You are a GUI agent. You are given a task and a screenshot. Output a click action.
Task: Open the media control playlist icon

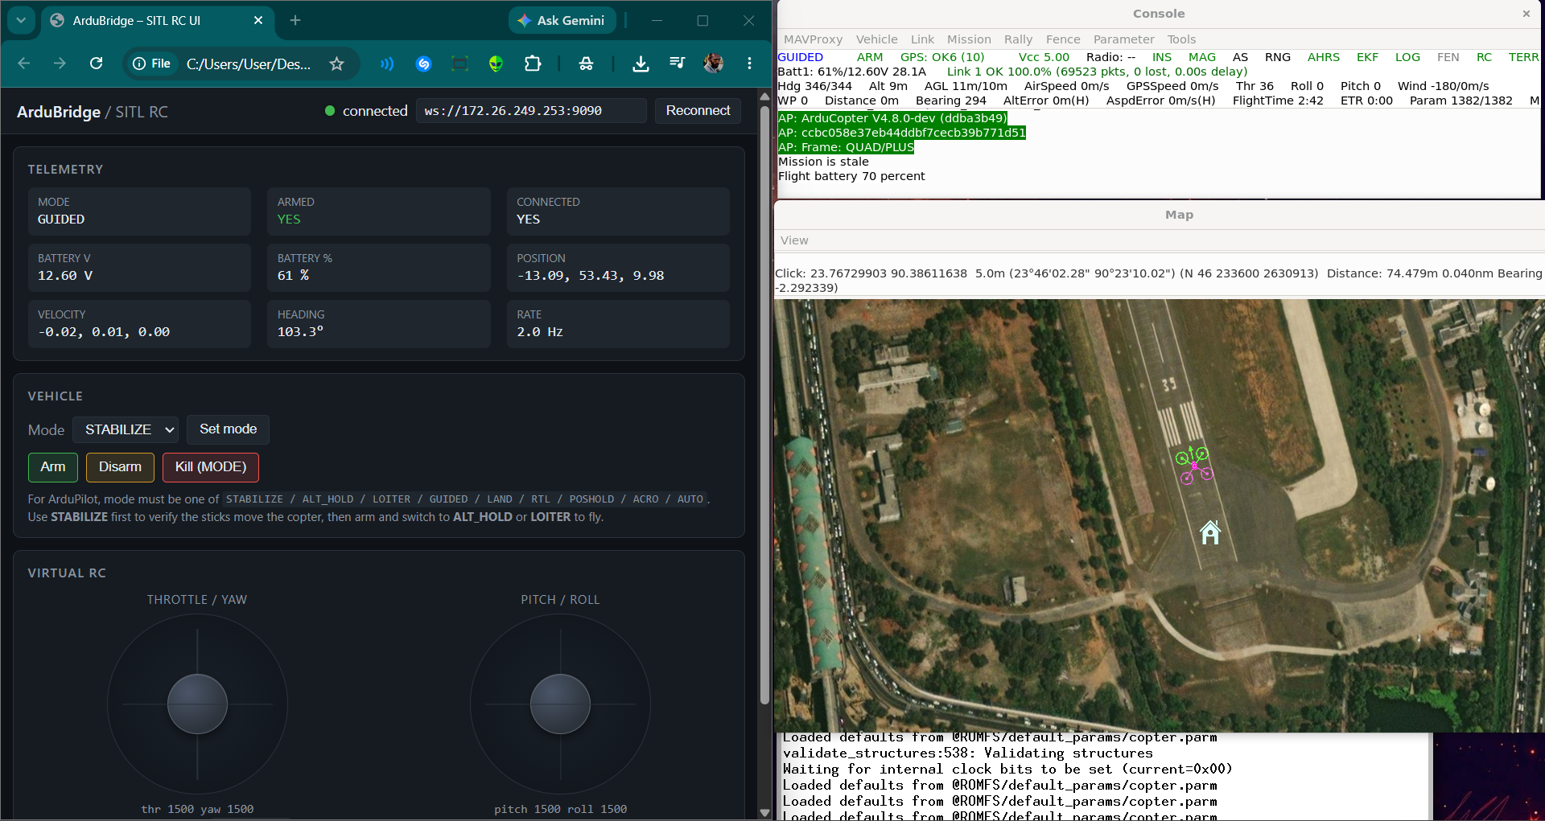pyautogui.click(x=677, y=64)
